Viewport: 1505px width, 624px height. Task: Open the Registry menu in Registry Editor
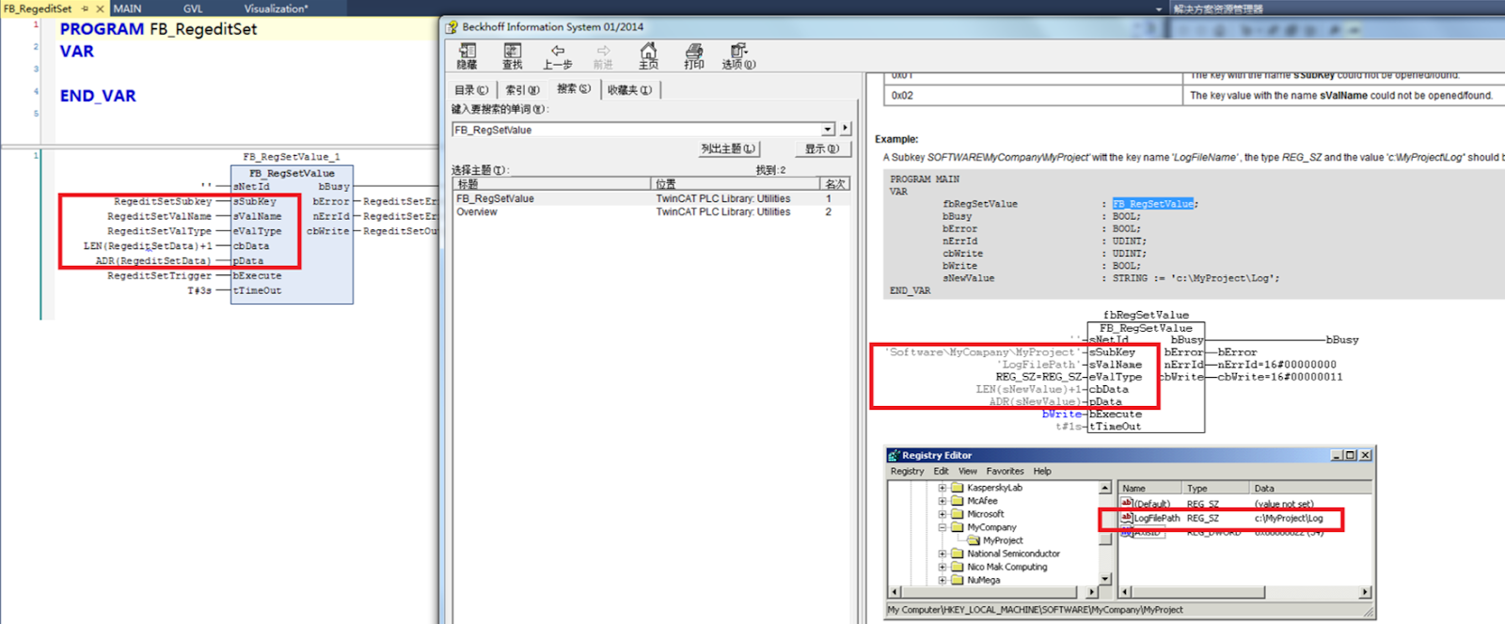(x=907, y=471)
